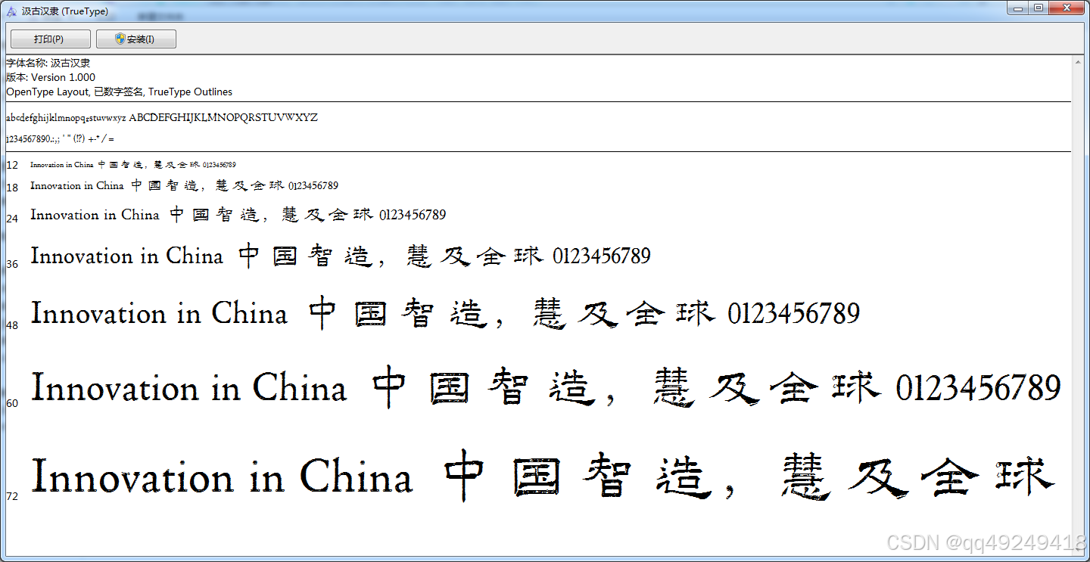Click the 字体名称 font name line
The height and width of the screenshot is (562, 1090).
pyautogui.click(x=48, y=63)
